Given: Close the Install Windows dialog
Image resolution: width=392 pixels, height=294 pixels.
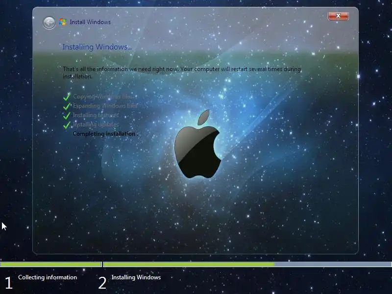Looking at the screenshot, I should click(338, 16).
